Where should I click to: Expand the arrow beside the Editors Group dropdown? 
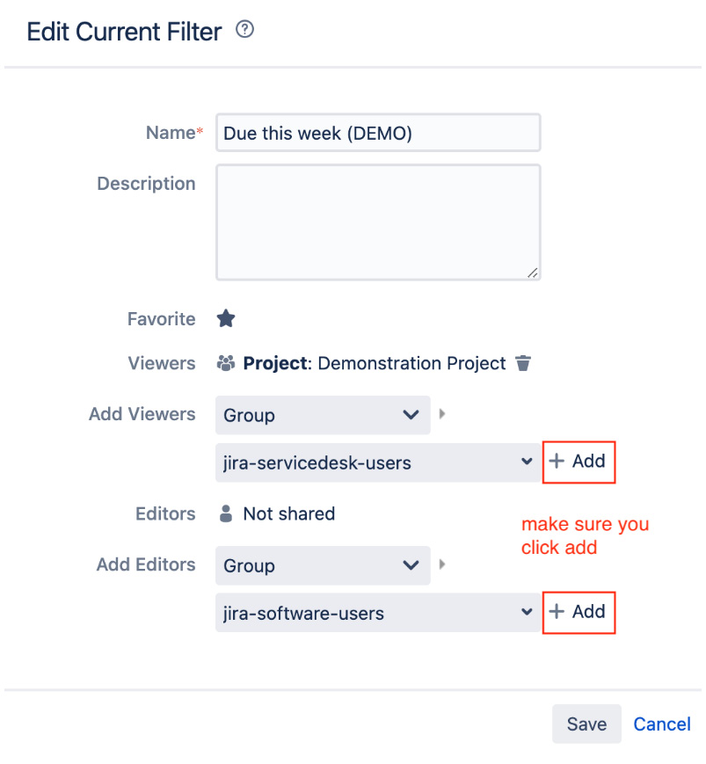(x=441, y=565)
